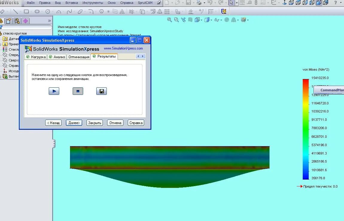Select the Polygon sketch tool
Viewport: 344px width, 221px height.
[101, 11]
